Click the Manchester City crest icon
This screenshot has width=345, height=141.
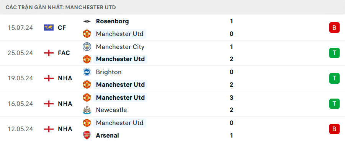tap(87, 47)
